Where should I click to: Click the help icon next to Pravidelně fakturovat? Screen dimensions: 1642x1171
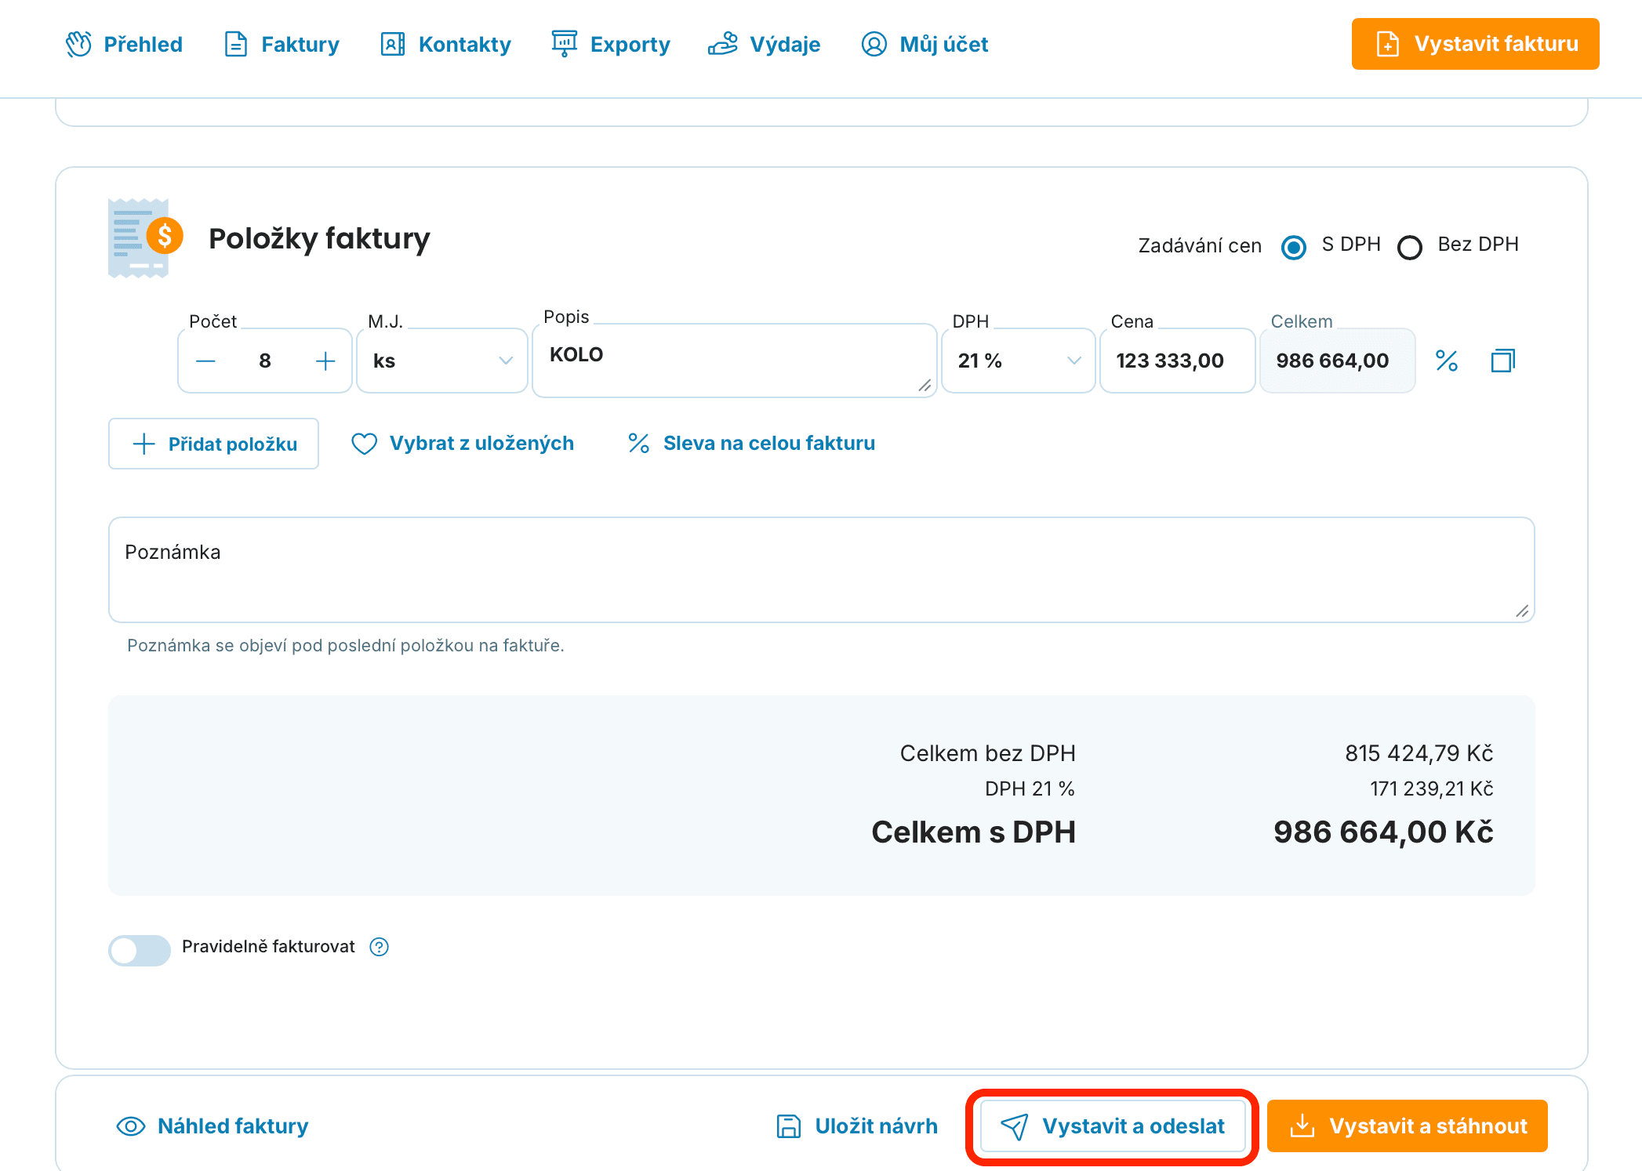380,947
